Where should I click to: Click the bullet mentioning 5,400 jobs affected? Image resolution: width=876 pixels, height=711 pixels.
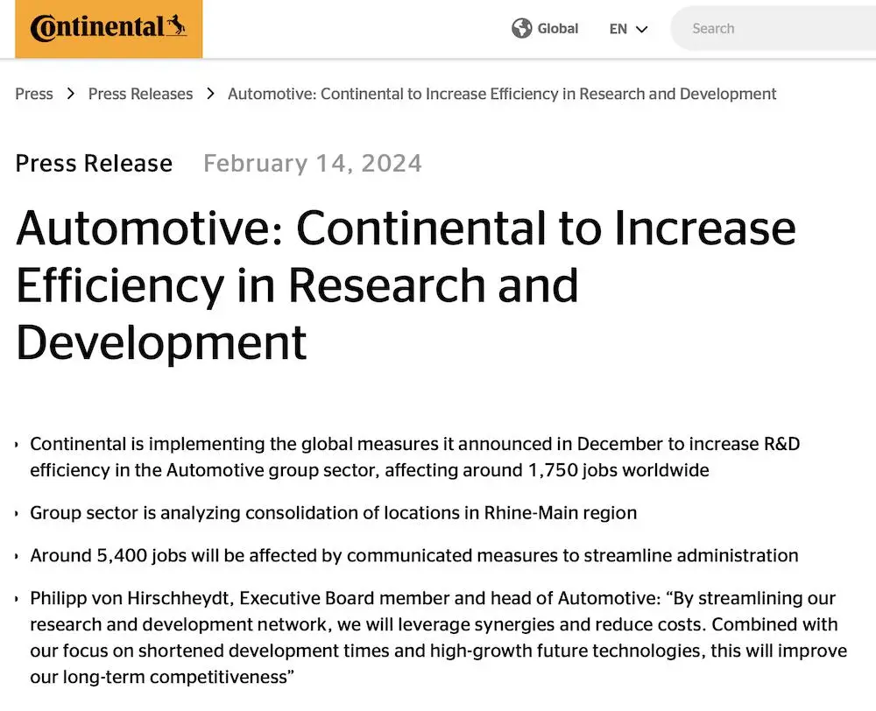pyautogui.click(x=413, y=555)
